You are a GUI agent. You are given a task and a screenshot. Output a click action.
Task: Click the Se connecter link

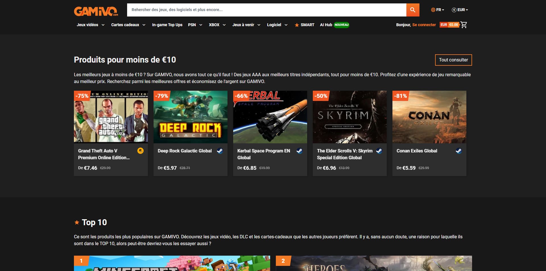tap(424, 25)
